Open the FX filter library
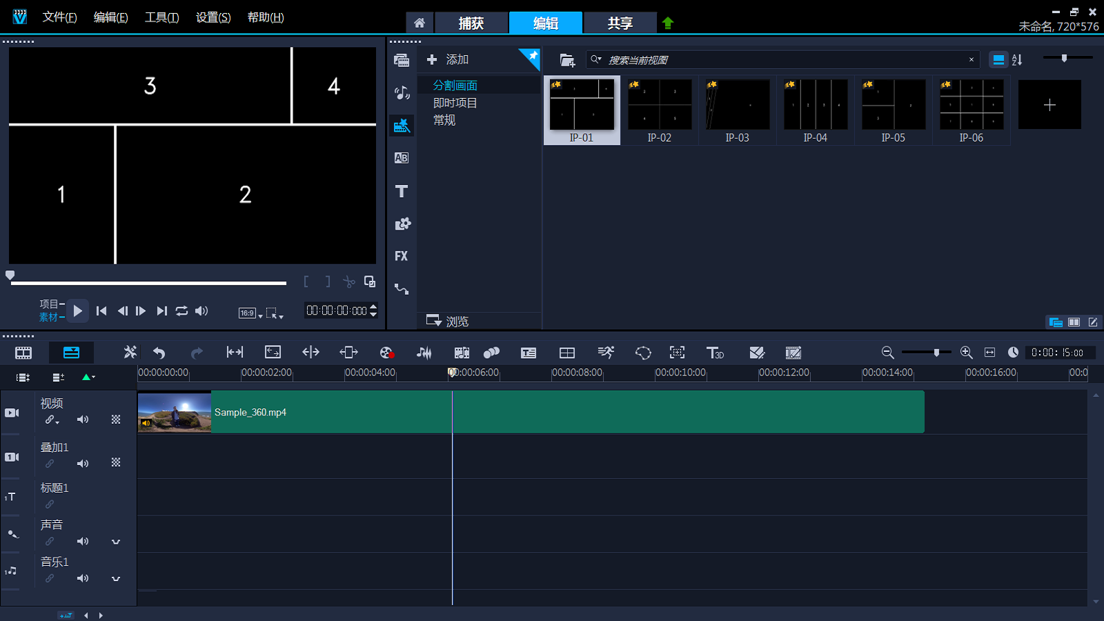 (402, 256)
